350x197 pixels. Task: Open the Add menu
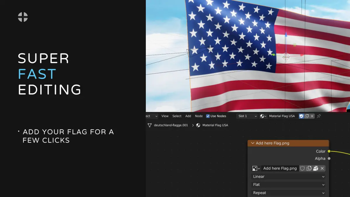click(x=188, y=116)
